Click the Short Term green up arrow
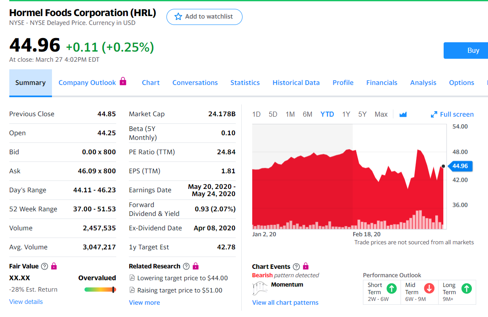This screenshot has width=488, height=317. point(392,289)
